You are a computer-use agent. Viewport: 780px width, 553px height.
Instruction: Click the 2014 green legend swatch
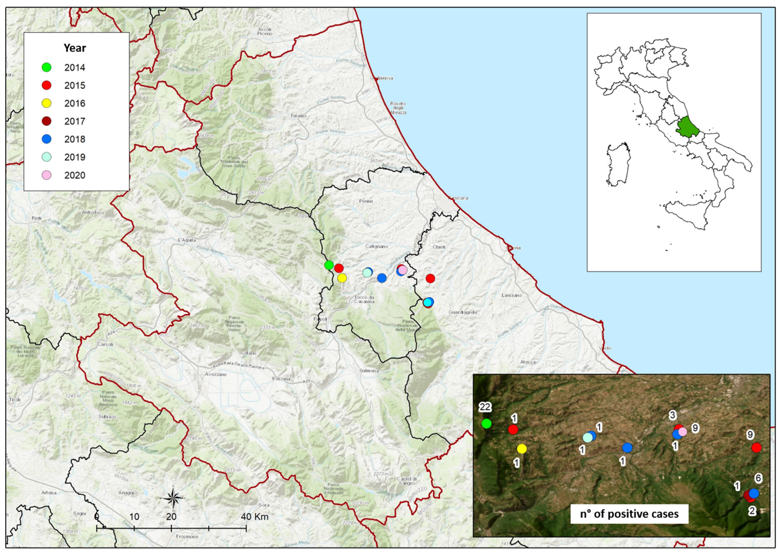(46, 67)
